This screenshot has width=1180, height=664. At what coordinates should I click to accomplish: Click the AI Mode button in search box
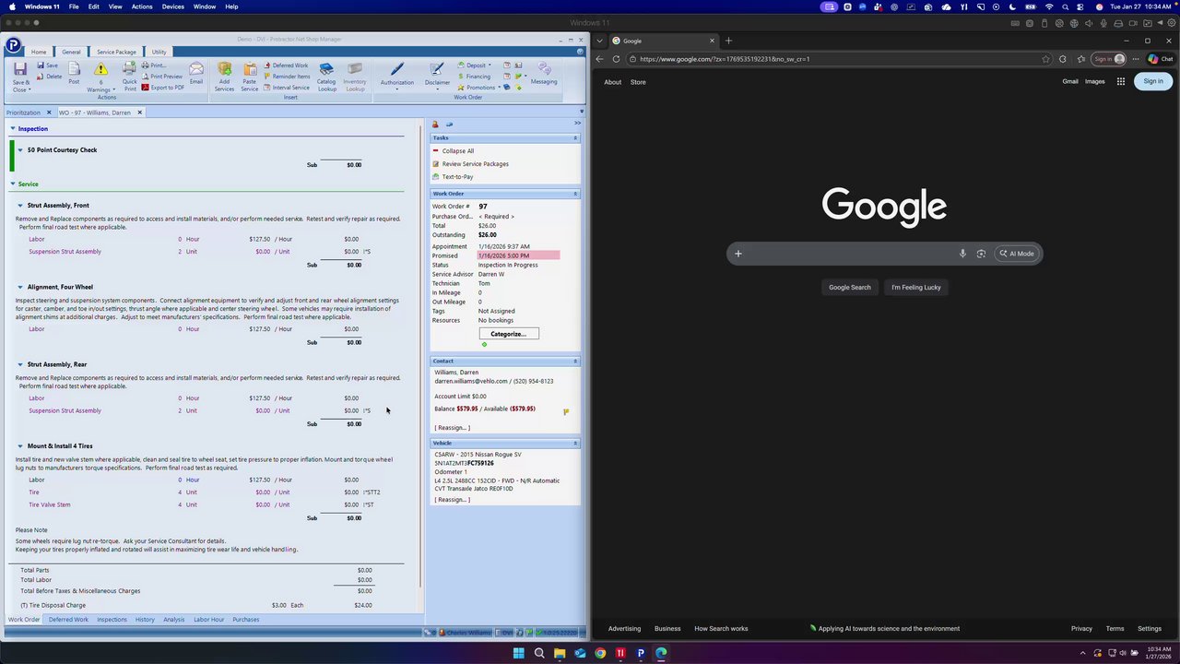(1017, 254)
